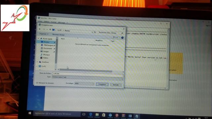212x119 pixels.
Task: Collapse the Accès rapide tree node
Action: point(38,38)
